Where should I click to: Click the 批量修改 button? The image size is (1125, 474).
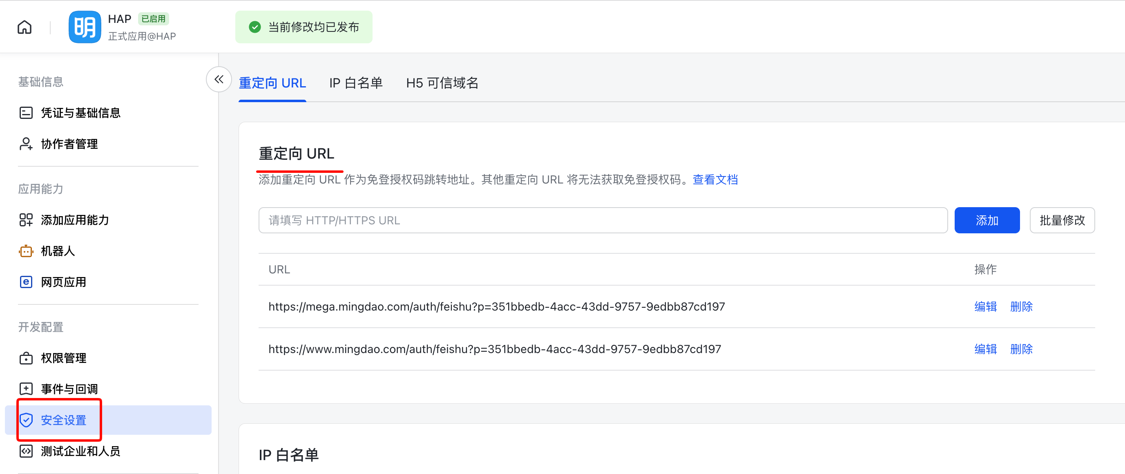(1062, 220)
